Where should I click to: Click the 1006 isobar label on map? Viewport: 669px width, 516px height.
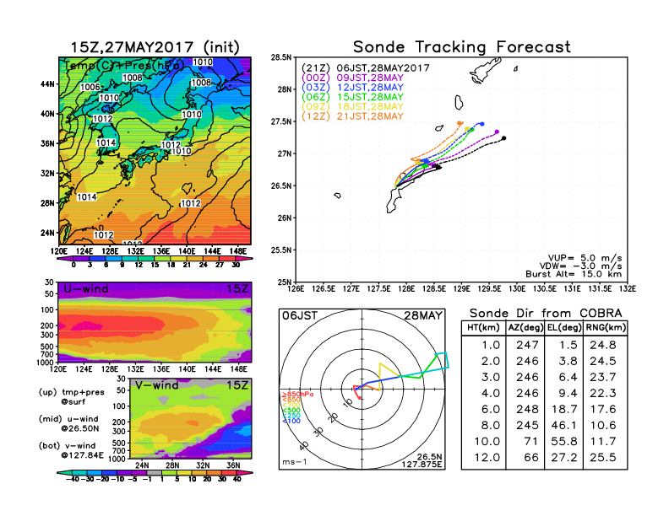(x=90, y=88)
